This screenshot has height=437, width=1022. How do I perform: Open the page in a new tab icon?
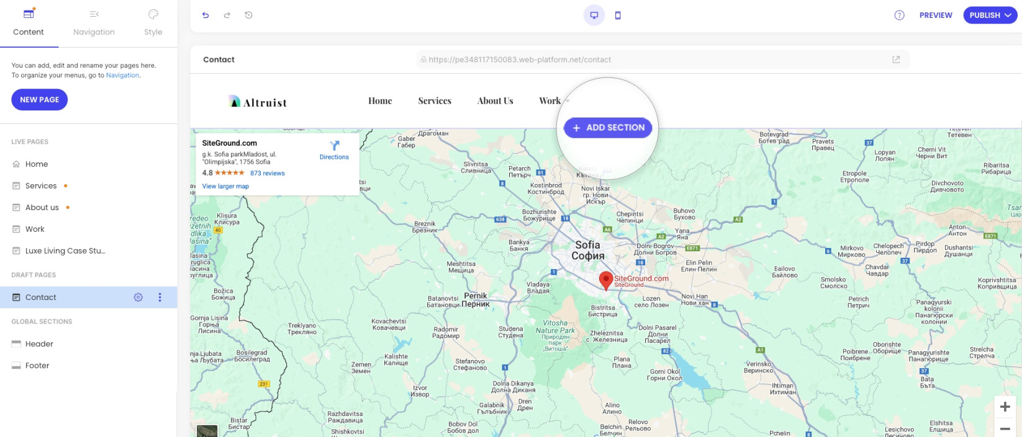click(x=896, y=60)
